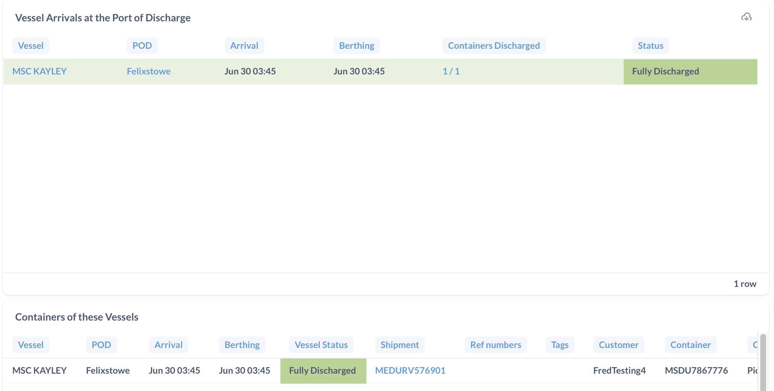Image resolution: width=774 pixels, height=391 pixels.
Task: Click the vertical scrollbar in containers table
Action: [763, 361]
